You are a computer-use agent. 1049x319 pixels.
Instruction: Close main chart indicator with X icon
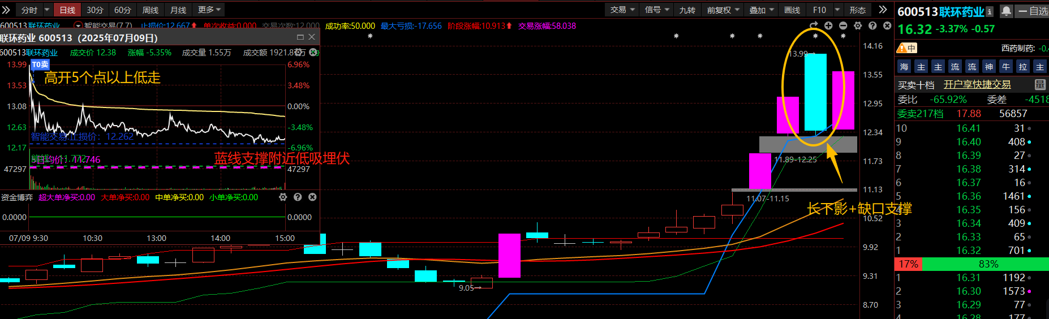pos(887,25)
